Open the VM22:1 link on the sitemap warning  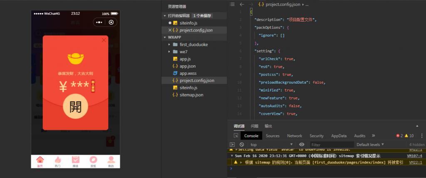416,162
